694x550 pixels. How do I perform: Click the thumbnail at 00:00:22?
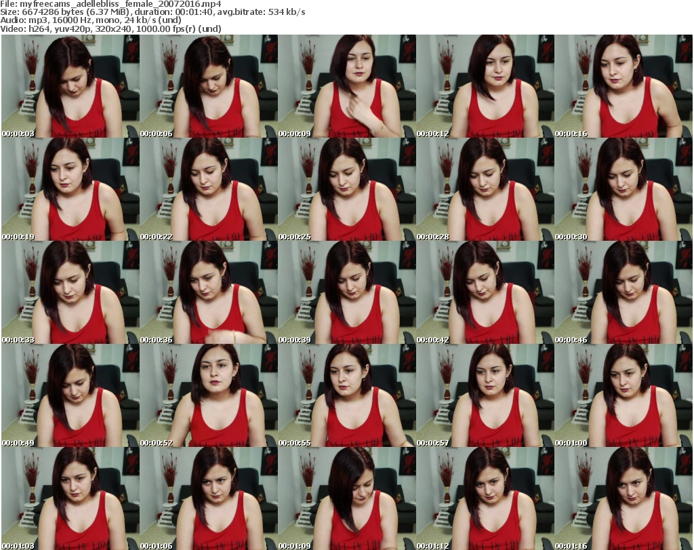pos(209,189)
